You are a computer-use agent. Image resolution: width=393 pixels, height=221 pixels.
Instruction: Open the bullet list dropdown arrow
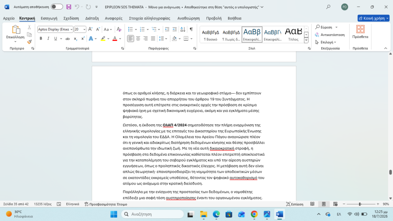pyautogui.click(x=136, y=30)
